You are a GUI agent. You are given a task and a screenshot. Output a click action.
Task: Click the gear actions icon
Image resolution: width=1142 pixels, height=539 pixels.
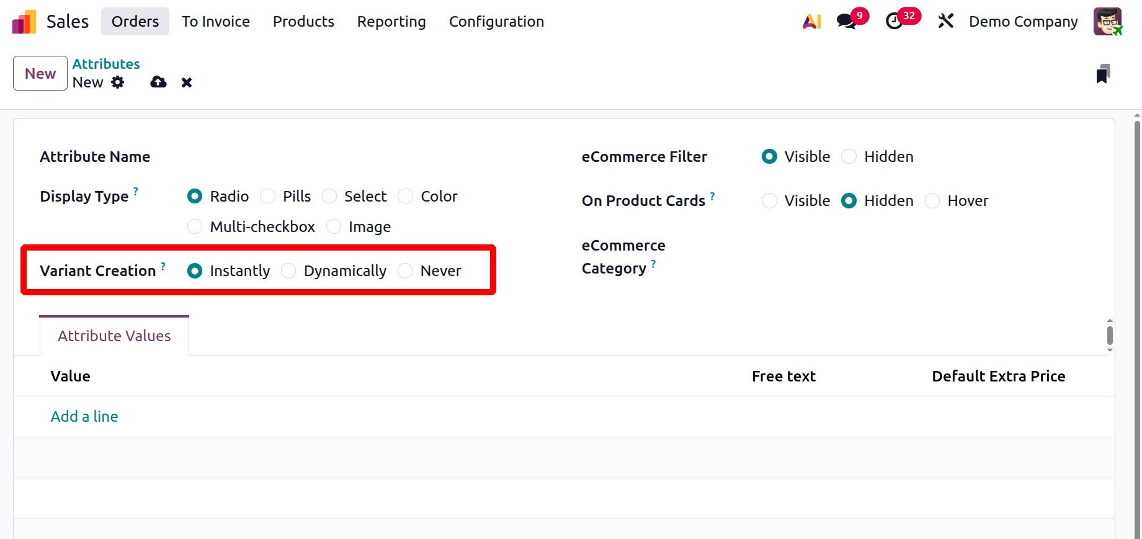pyautogui.click(x=118, y=82)
